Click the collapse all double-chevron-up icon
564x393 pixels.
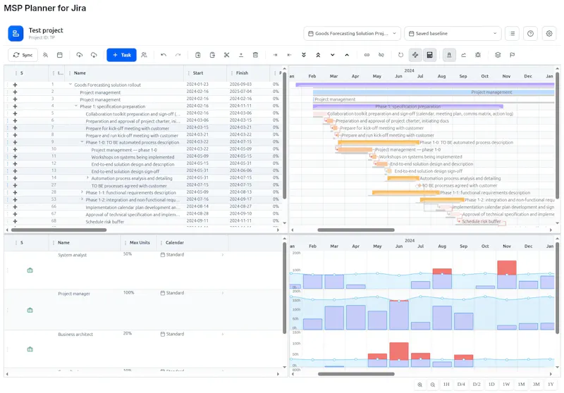pyautogui.click(x=318, y=55)
